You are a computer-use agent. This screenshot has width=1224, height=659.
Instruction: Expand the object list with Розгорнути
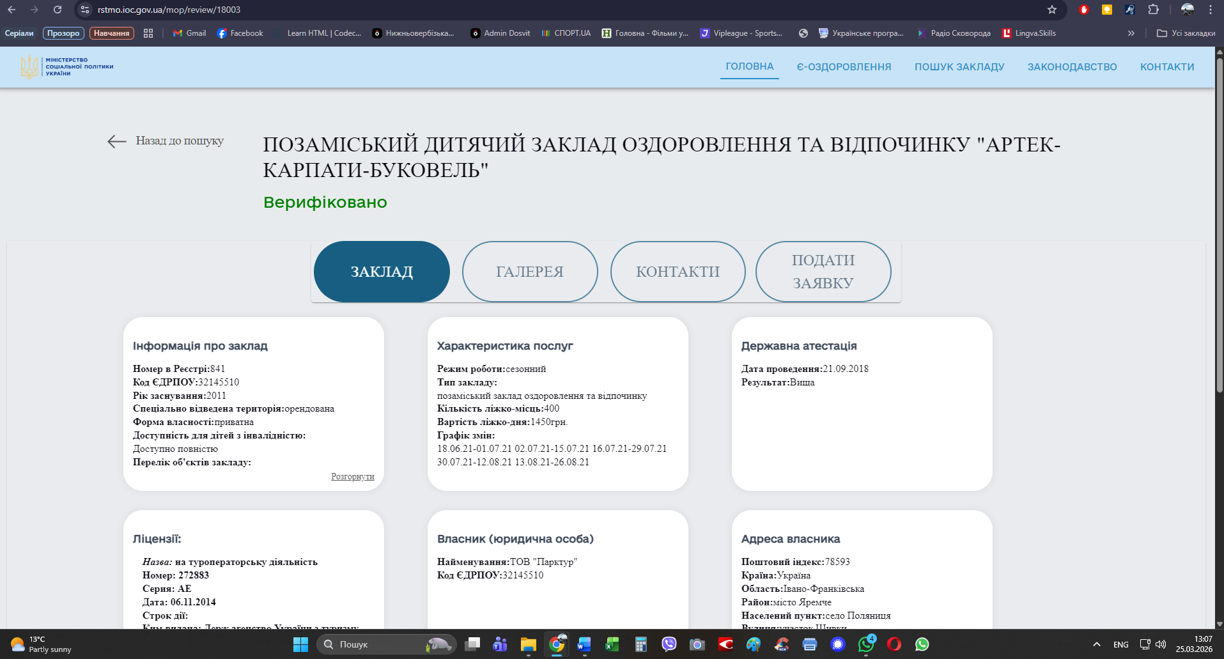(x=352, y=477)
